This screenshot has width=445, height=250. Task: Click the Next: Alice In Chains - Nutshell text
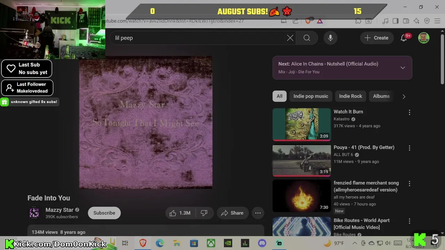coord(328,64)
